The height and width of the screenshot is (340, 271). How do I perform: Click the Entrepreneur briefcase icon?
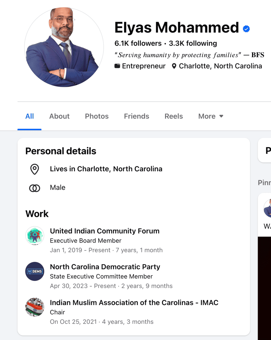pyautogui.click(x=117, y=66)
